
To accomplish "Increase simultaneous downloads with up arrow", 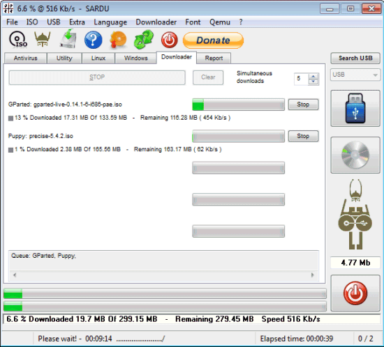I will (313, 76).
